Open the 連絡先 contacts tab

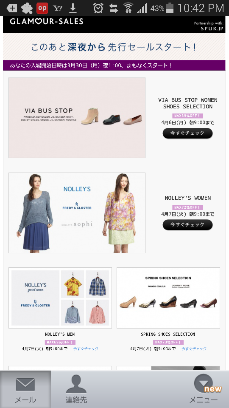tap(76, 389)
